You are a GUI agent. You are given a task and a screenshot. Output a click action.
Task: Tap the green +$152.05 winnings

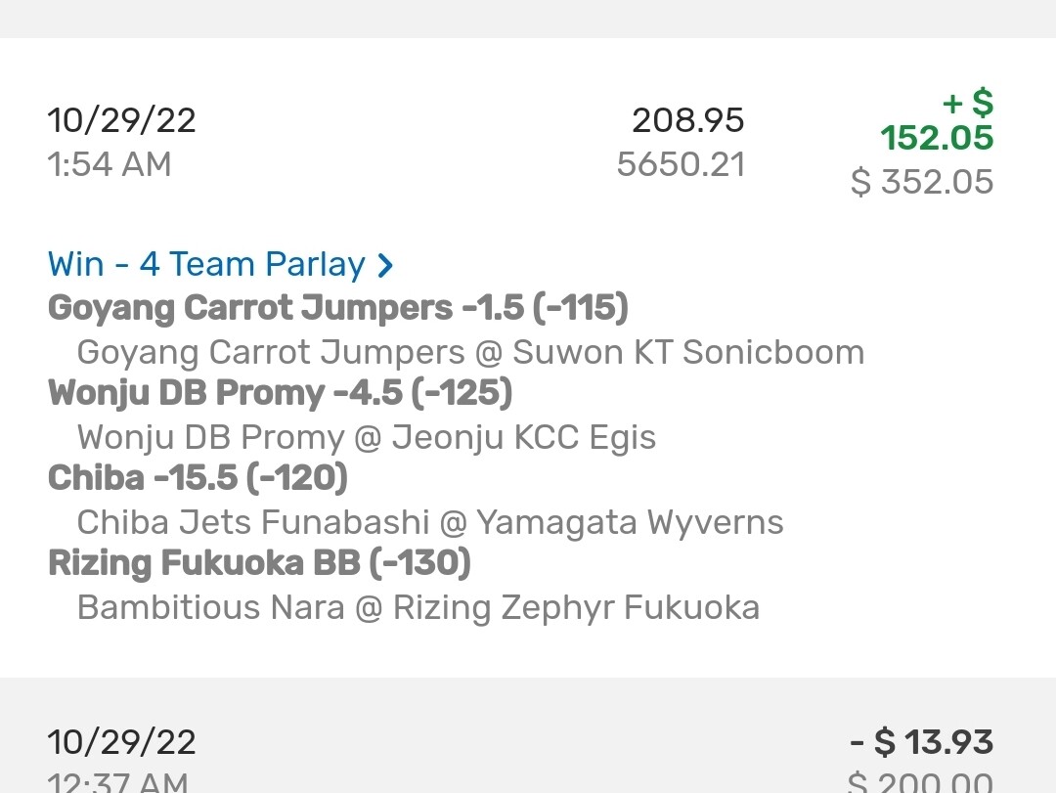[x=937, y=121]
